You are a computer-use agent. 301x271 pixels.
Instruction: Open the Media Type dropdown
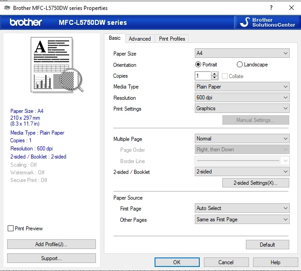click(x=242, y=87)
